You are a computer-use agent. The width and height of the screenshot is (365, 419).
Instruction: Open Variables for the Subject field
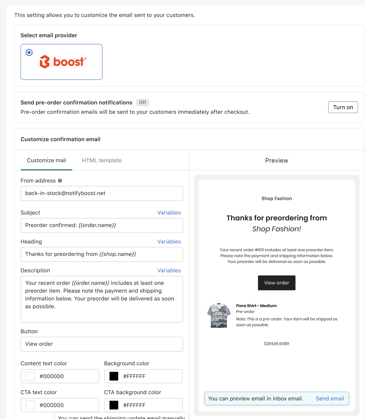pos(169,212)
